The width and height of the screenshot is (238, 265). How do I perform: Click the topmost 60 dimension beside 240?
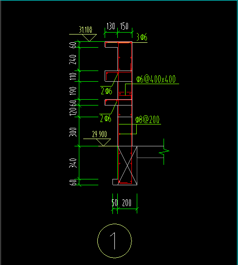point(73,45)
